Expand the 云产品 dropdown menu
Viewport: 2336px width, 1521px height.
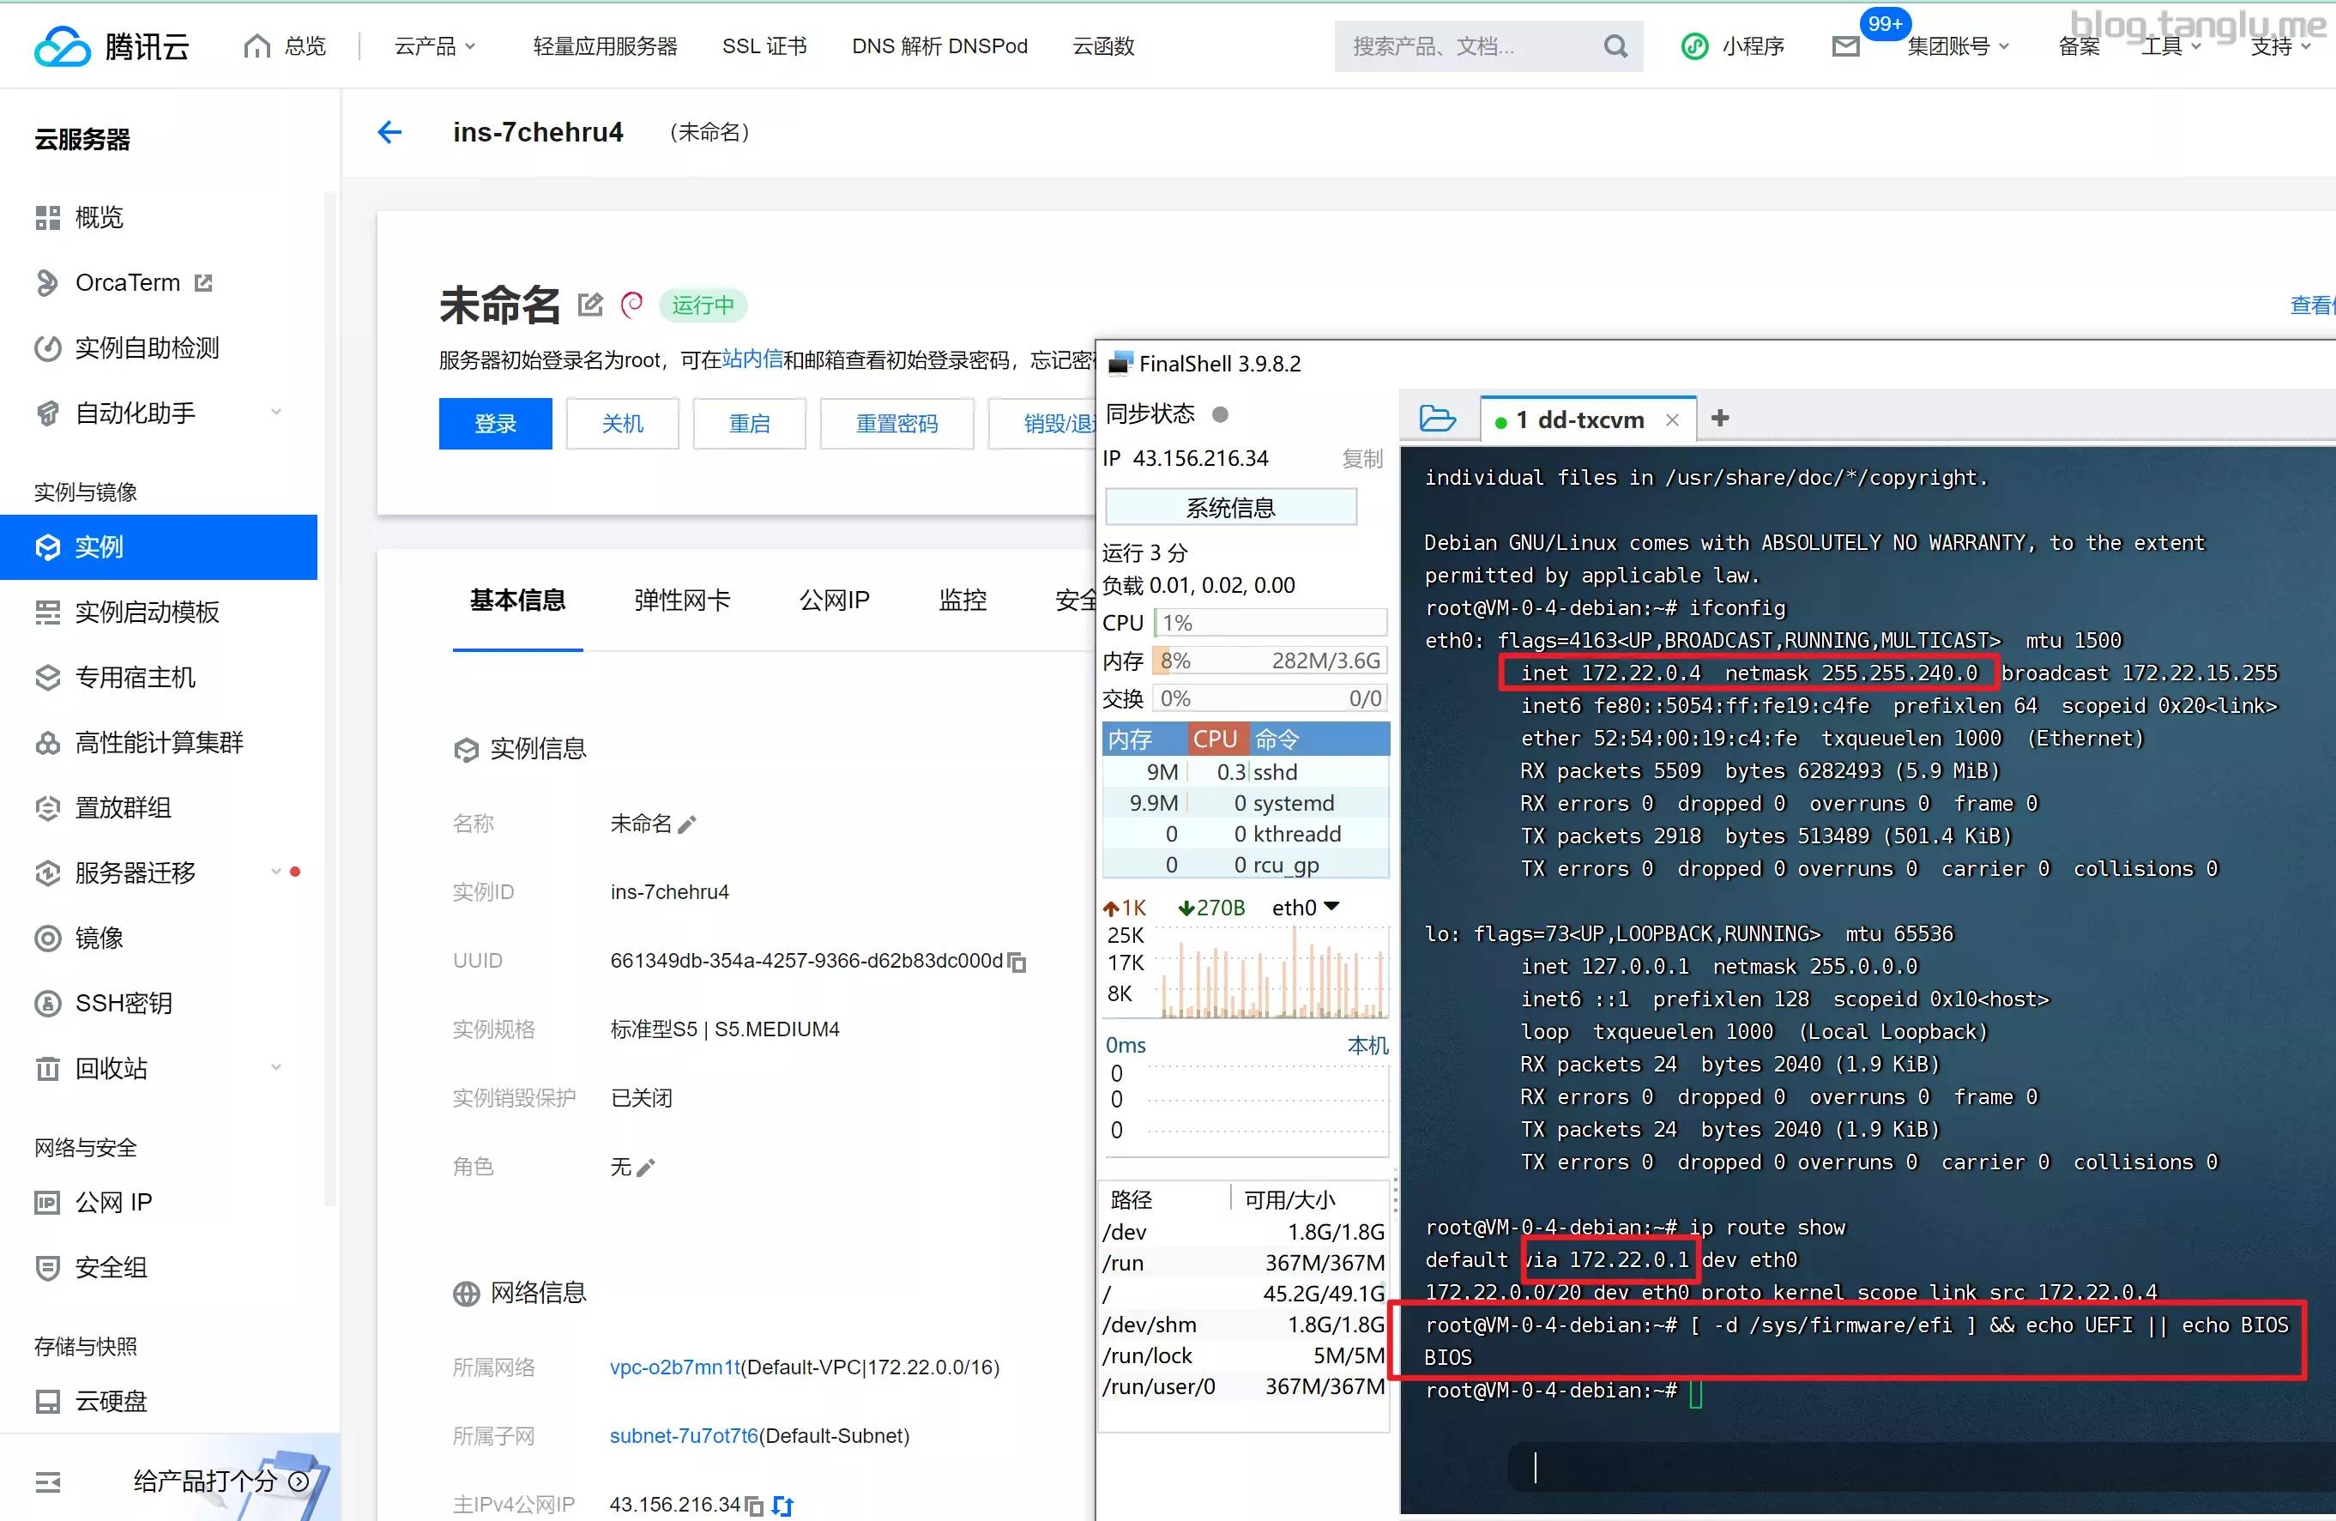pyautogui.click(x=435, y=45)
